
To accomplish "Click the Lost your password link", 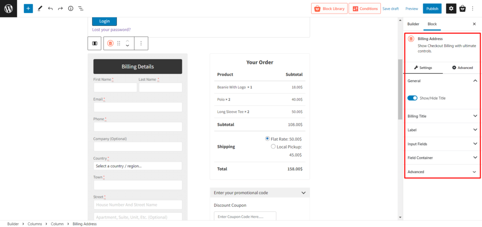I will tap(112, 30).
